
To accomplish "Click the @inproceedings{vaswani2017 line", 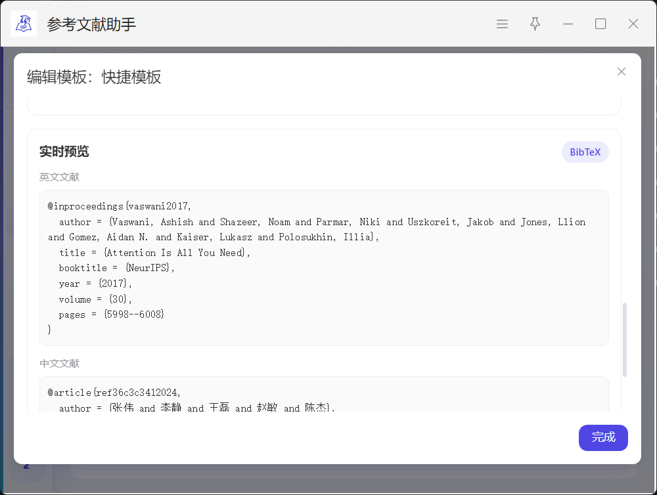I will [120, 206].
